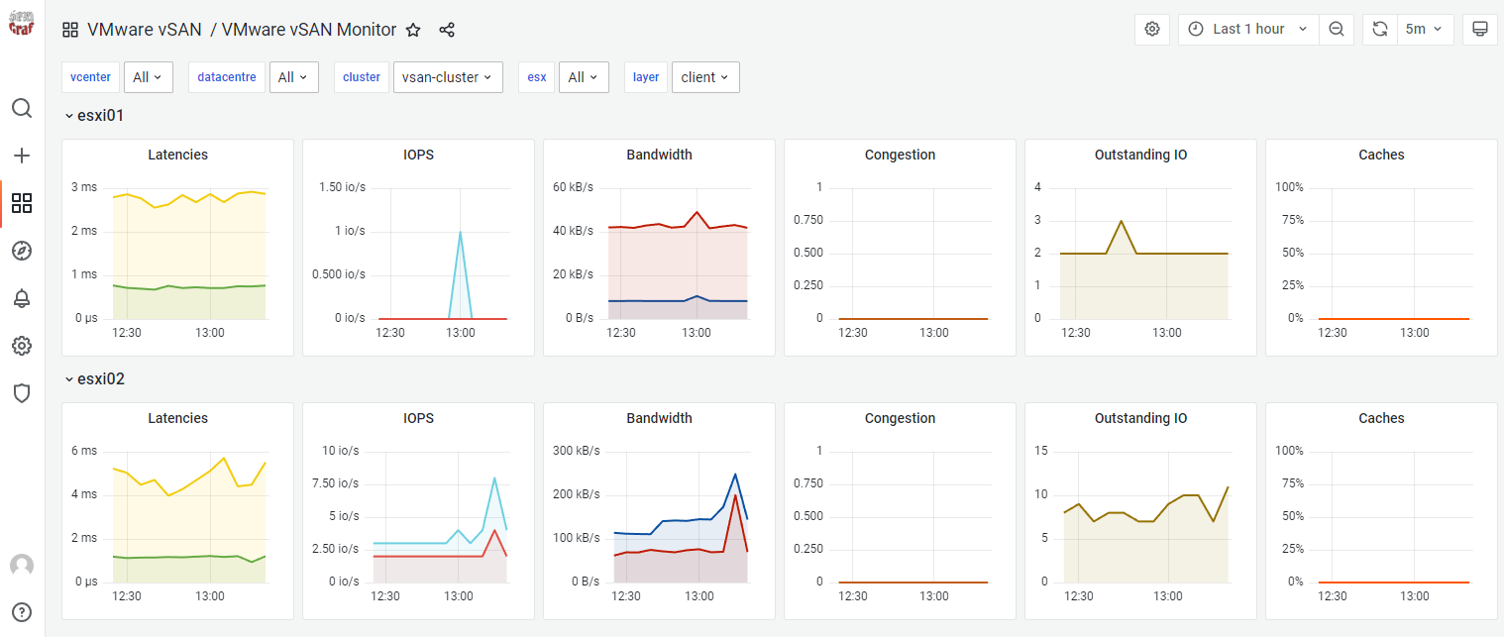Open the cluster vsan-cluster dropdown
Viewport: 1504px width, 637px height.
[448, 77]
